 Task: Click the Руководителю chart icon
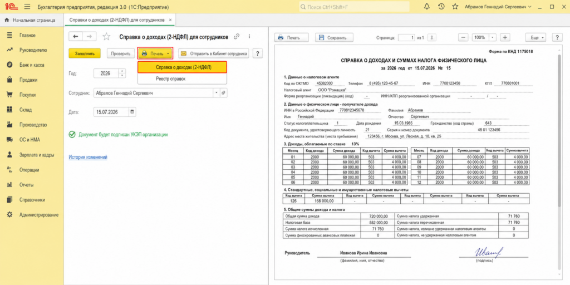pyautogui.click(x=10, y=50)
